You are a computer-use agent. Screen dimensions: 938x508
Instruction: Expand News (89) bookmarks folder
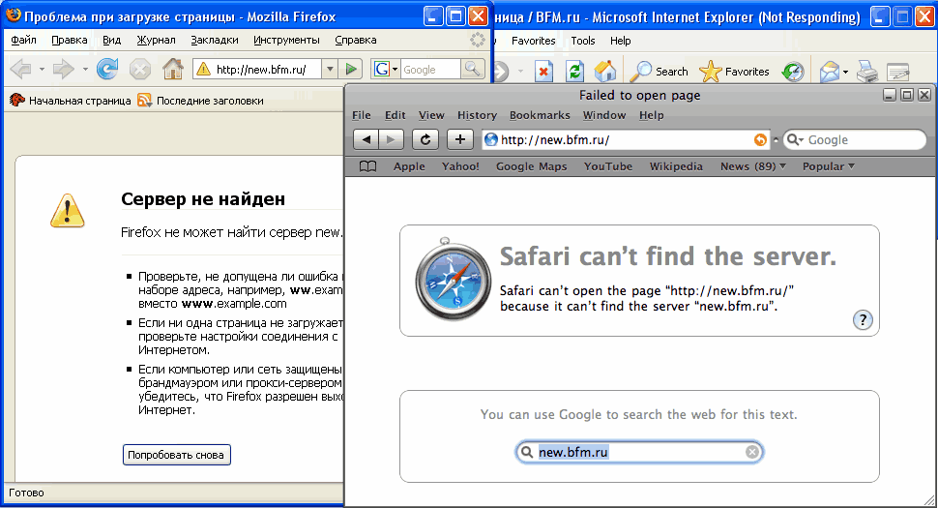[x=753, y=166]
